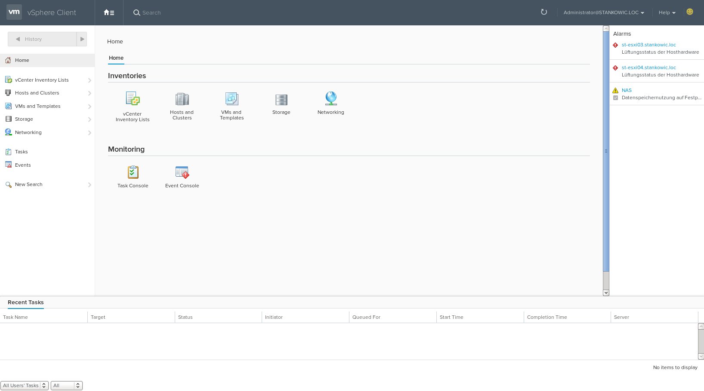Open All Users' Tasks dropdown

pyautogui.click(x=25, y=385)
